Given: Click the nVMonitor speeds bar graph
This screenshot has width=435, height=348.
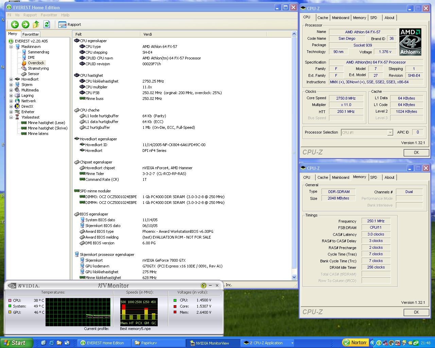Looking at the screenshot, I should 139,312.
